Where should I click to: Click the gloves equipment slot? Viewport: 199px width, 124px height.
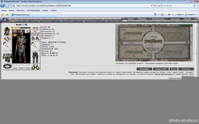pyautogui.click(x=35, y=39)
